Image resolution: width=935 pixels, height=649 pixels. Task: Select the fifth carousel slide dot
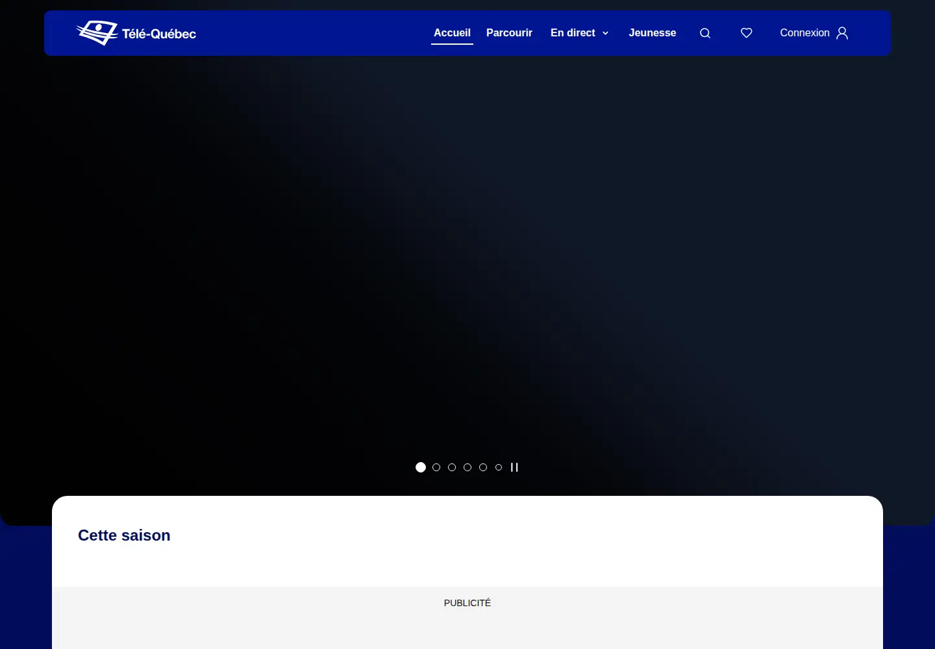[483, 467]
